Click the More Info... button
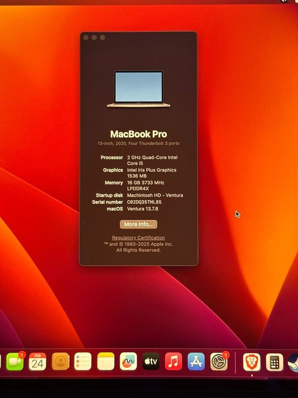The width and height of the screenshot is (298, 398). pyautogui.click(x=138, y=225)
